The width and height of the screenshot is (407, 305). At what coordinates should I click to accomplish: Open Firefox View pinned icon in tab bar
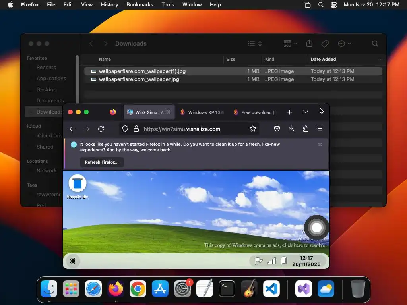coord(112,112)
